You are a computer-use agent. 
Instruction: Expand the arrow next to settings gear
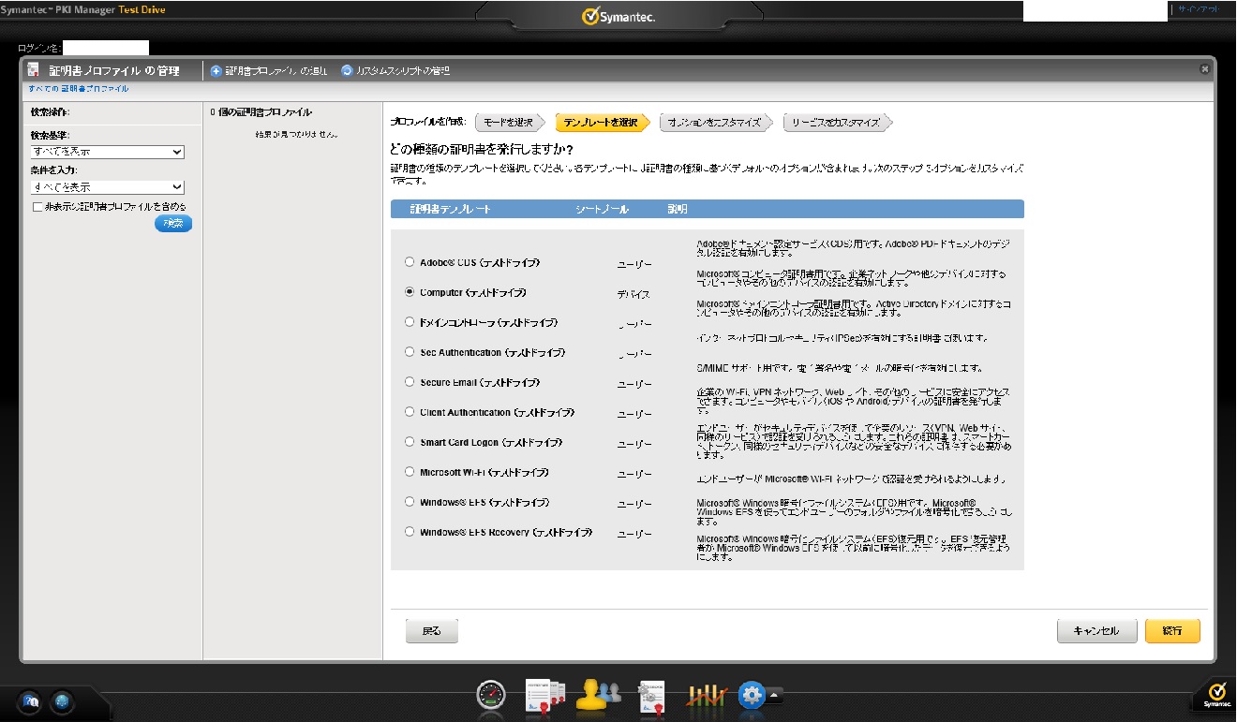tap(775, 695)
